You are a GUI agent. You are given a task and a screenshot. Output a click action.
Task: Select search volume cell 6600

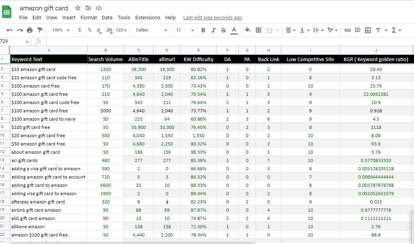tap(105, 185)
